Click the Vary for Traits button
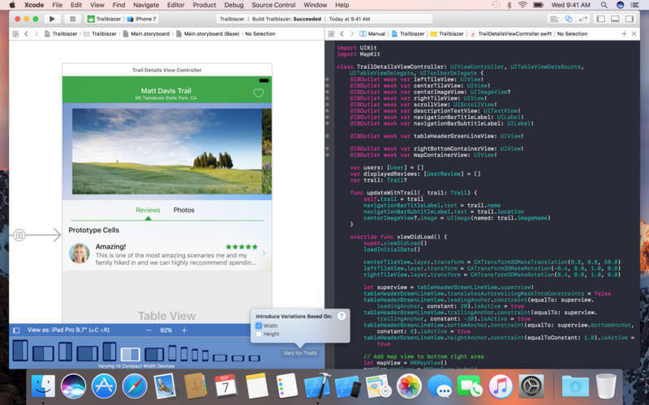 299,353
